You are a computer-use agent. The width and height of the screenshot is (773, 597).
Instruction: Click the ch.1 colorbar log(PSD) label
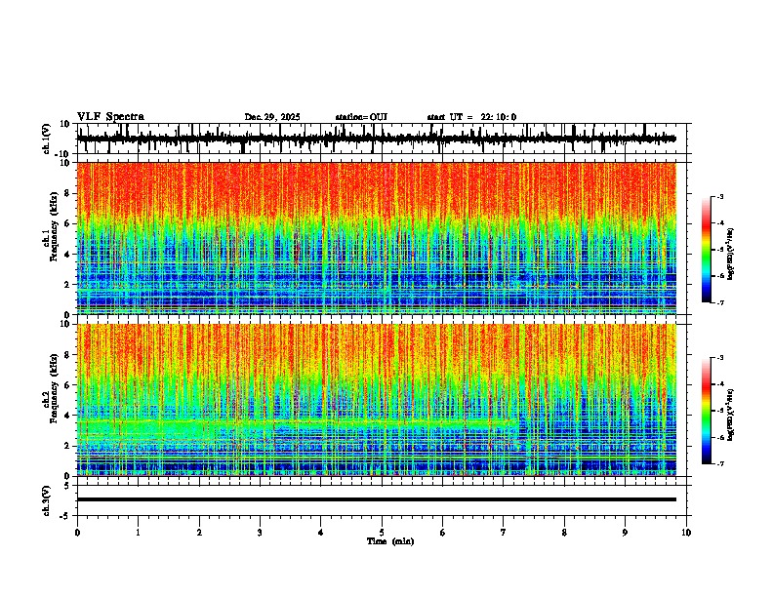coord(731,255)
